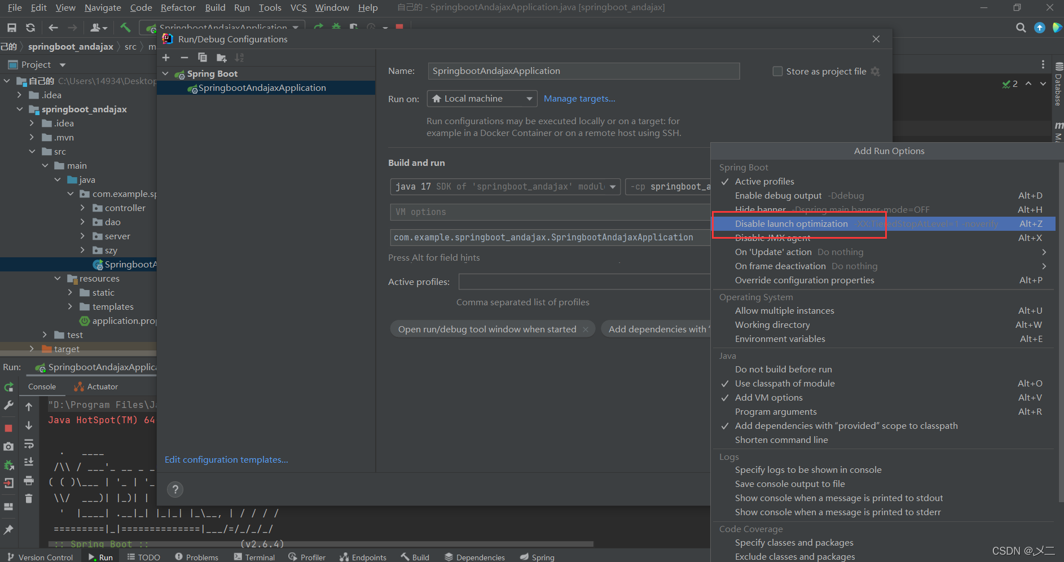This screenshot has width=1064, height=562.
Task: Click the Back navigation arrow
Action: point(53,28)
